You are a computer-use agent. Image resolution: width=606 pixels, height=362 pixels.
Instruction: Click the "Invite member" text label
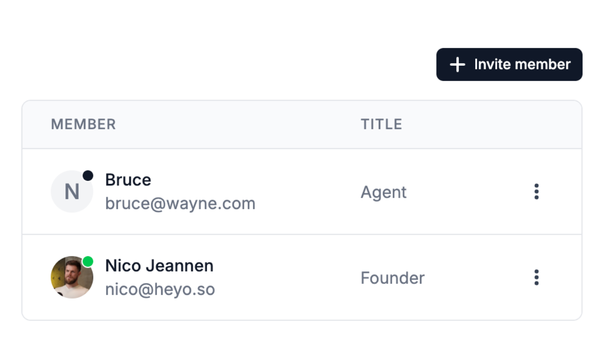[522, 65]
